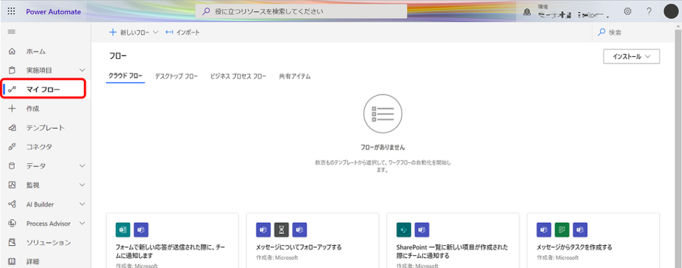Open the help question mark icon
Image resolution: width=682 pixels, height=268 pixels.
tap(649, 11)
